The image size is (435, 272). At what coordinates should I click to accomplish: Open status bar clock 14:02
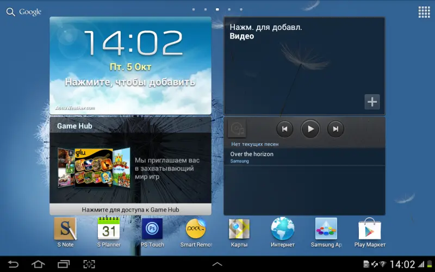[x=402, y=264]
